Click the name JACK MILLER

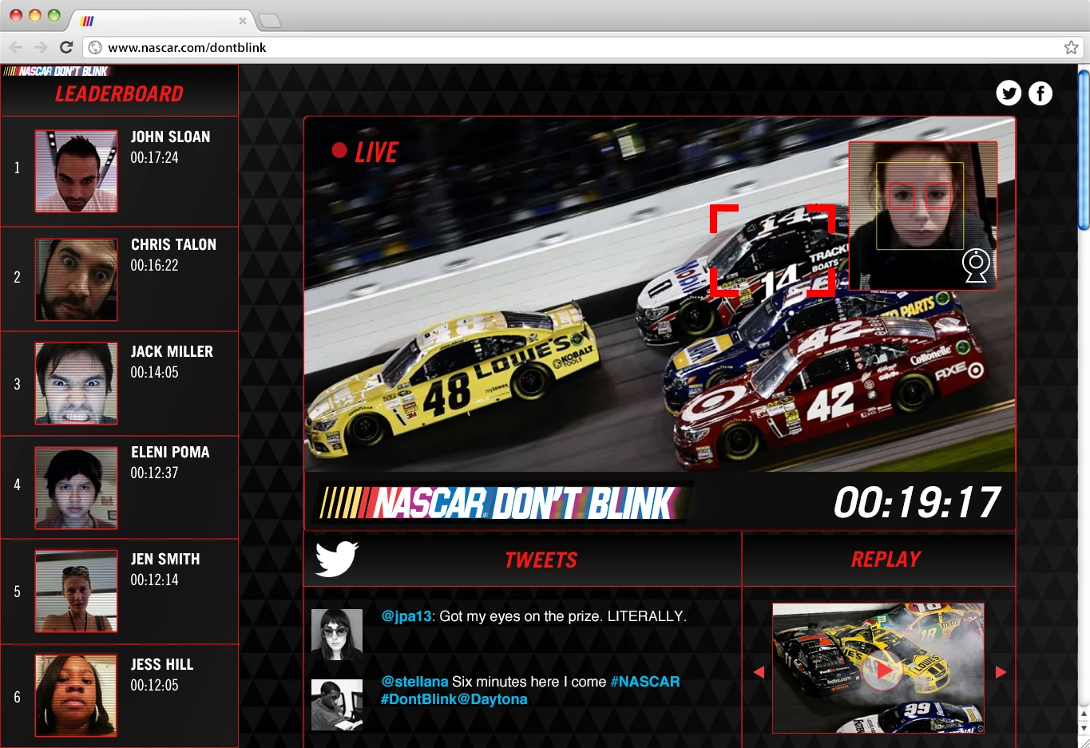pos(172,351)
